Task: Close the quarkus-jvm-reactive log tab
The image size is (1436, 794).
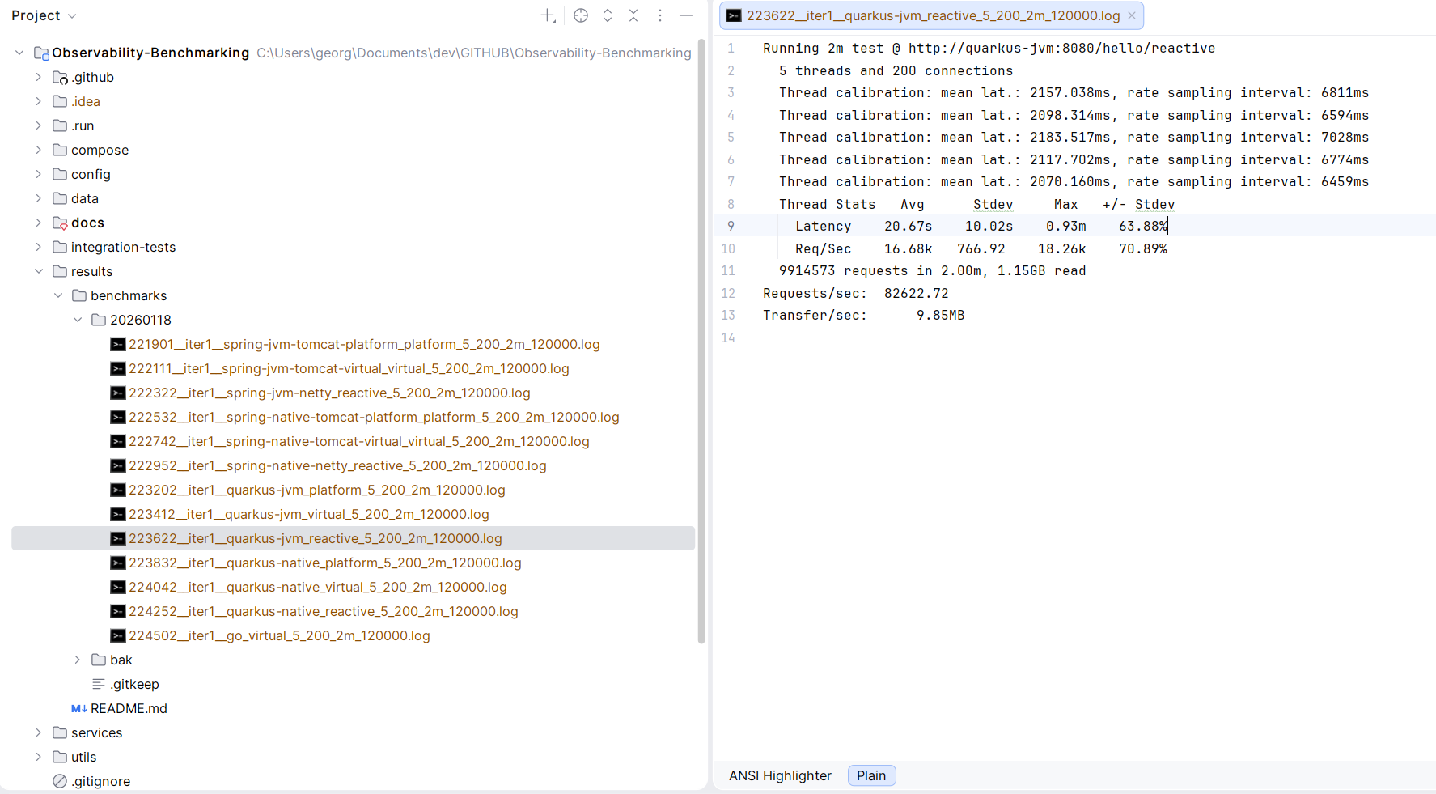Action: point(1131,15)
